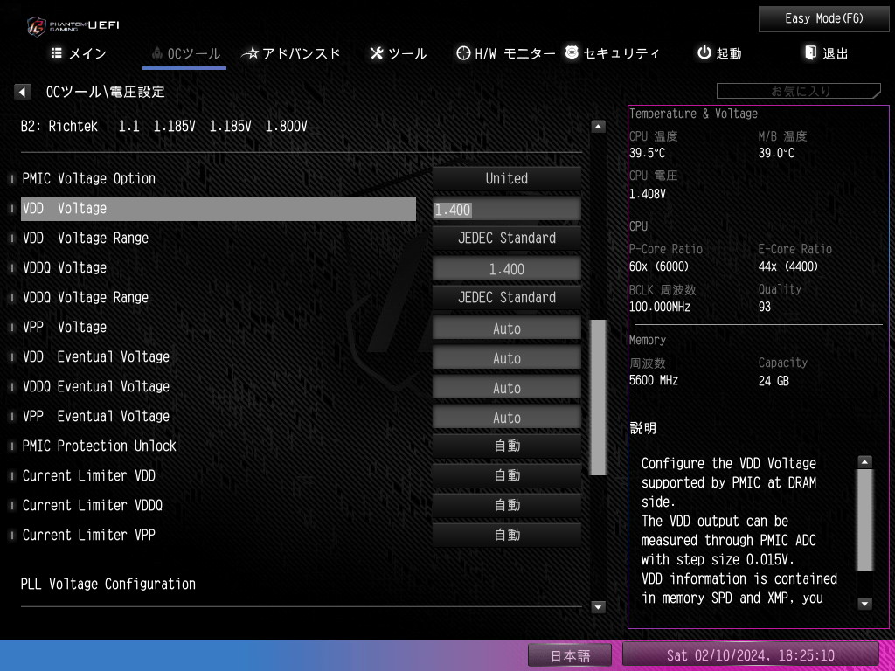The width and height of the screenshot is (895, 671).
Task: Select the VDD Eventual Voltage label
Action: click(x=96, y=356)
